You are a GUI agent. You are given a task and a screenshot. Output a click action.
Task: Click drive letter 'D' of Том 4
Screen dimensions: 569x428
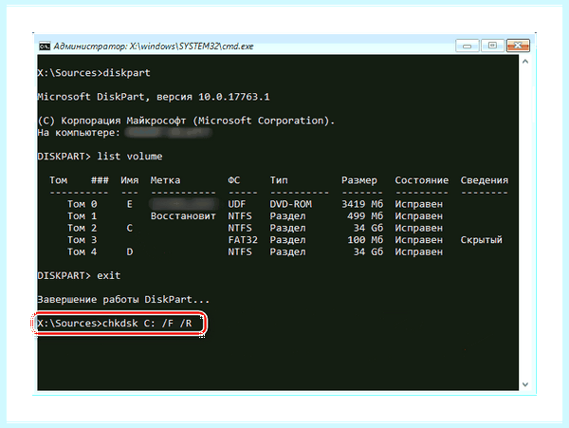click(x=130, y=252)
